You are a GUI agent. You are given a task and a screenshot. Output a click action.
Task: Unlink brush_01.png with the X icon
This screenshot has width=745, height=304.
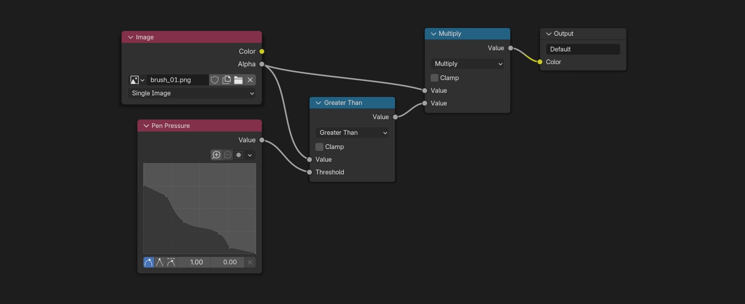point(250,80)
